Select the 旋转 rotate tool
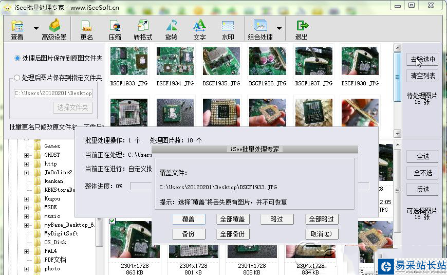This screenshot has width=447, height=275. coord(171,30)
